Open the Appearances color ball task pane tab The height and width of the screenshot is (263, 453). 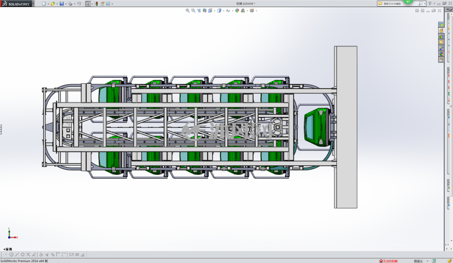[x=441, y=53]
